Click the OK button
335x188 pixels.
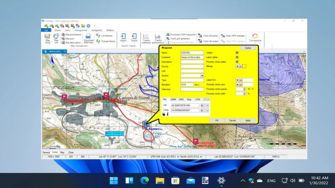pos(217,120)
